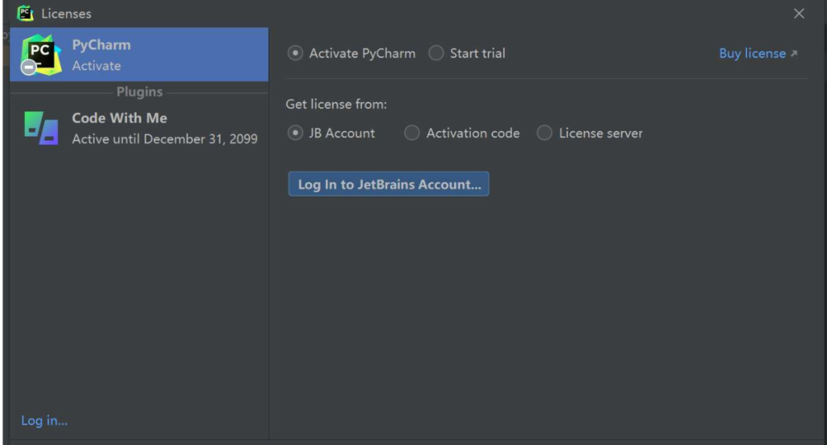Click the PyCharm product logo in the list
Image resolution: width=827 pixels, height=445 pixels.
(41, 54)
